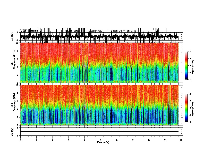Click the ch.2 colorbar log(PSD) unit label

click(x=193, y=109)
